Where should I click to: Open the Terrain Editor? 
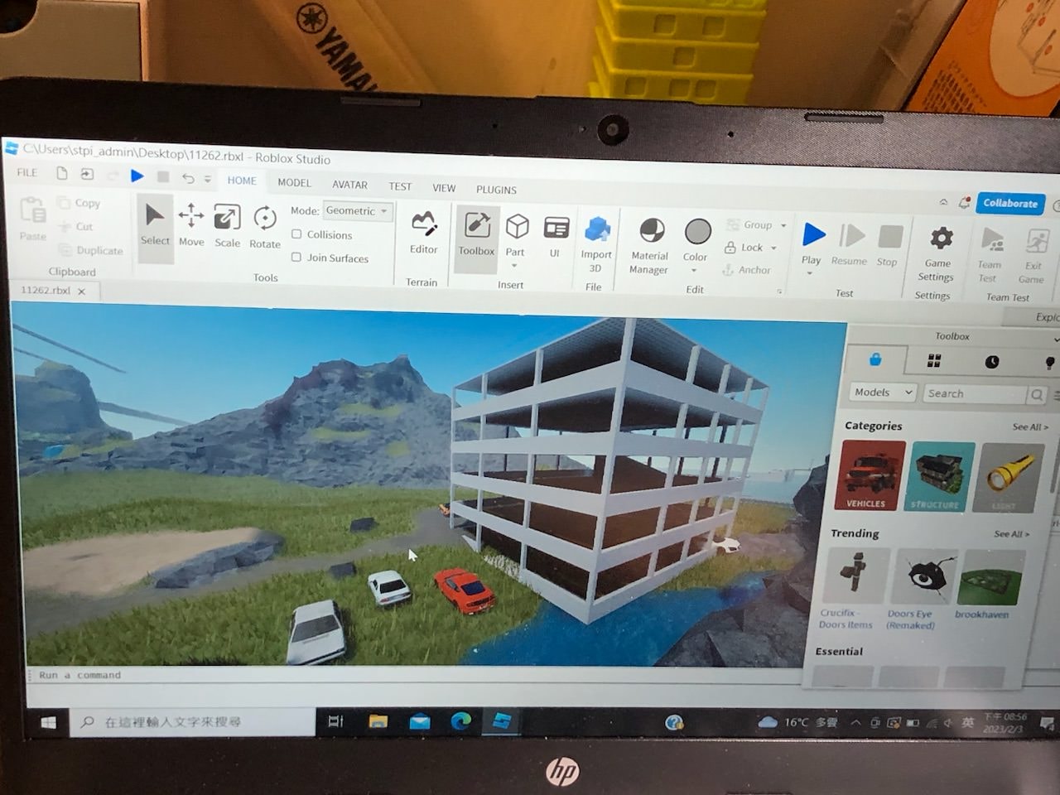click(x=423, y=234)
